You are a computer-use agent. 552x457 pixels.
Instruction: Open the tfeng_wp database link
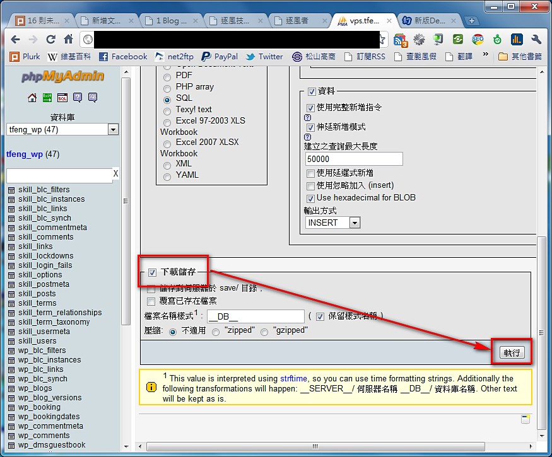click(x=25, y=154)
